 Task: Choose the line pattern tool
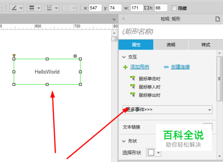[49, 8]
